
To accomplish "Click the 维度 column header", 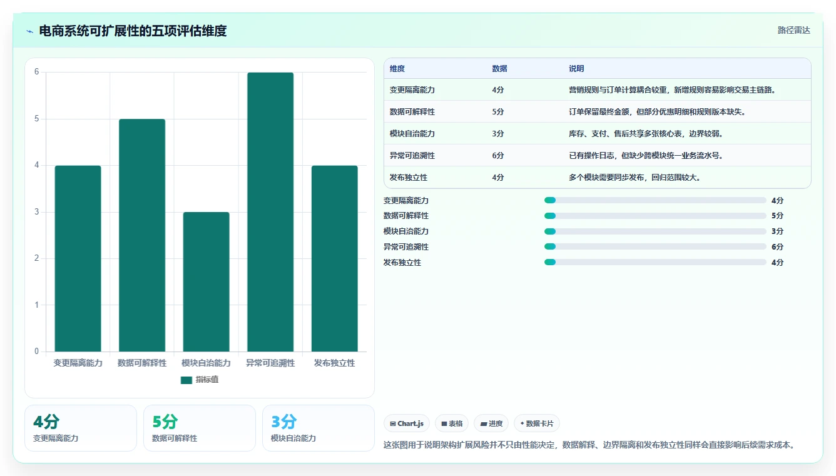I will pyautogui.click(x=397, y=69).
